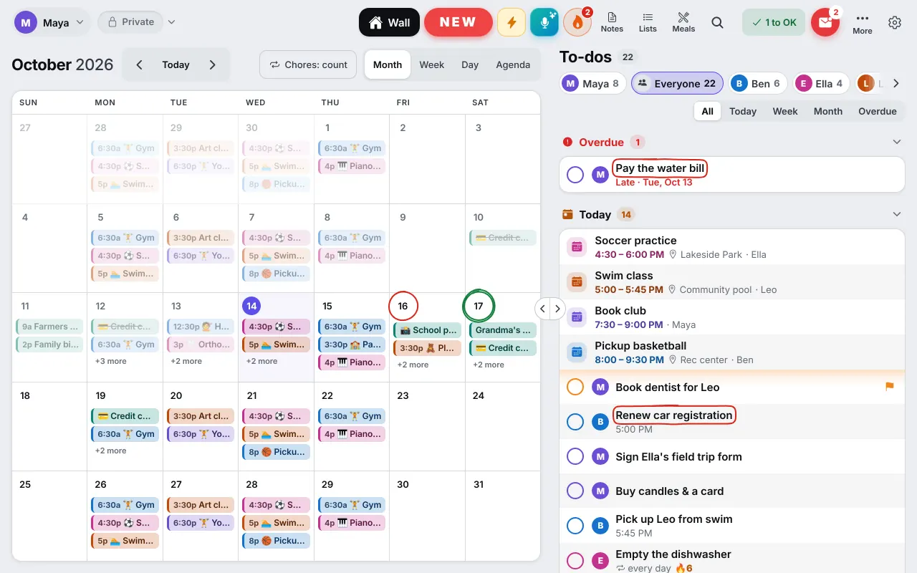The image size is (917, 573).
Task: Click the panel collapse left arrow
Action: coord(543,309)
